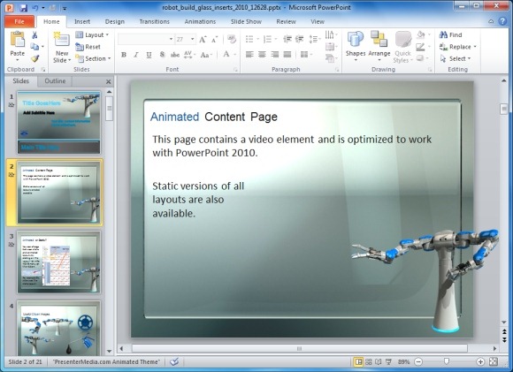The height and width of the screenshot is (372, 513).
Task: Click the zoom slider handle
Action: click(447, 361)
